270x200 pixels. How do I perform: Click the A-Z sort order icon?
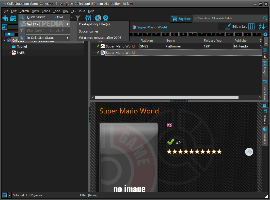[262, 26]
